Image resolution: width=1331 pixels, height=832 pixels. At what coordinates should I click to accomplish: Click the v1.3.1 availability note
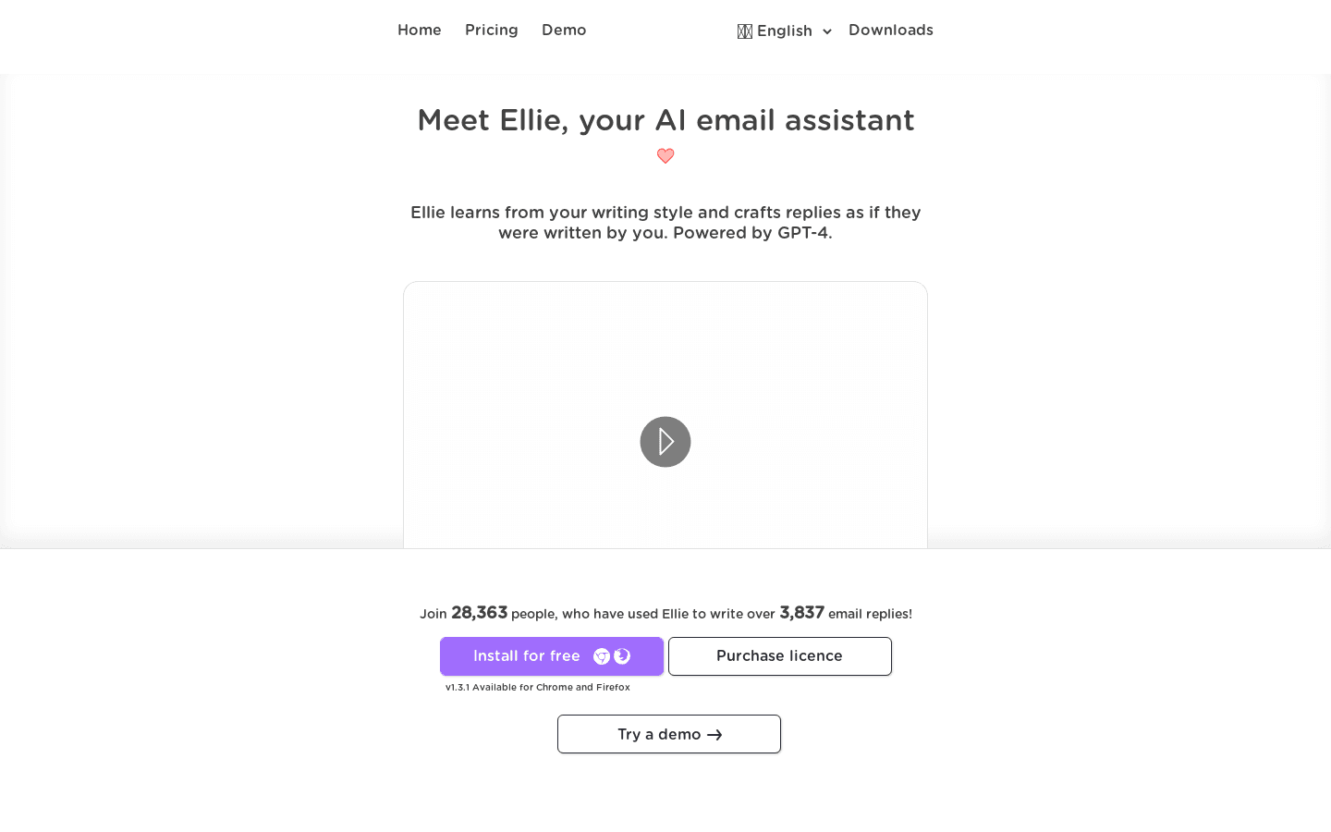point(538,688)
